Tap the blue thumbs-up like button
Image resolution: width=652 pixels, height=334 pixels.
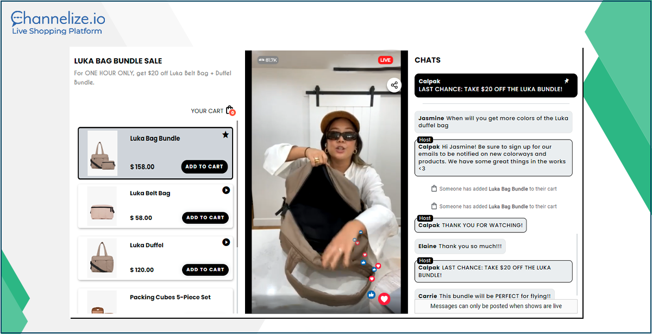tap(371, 295)
